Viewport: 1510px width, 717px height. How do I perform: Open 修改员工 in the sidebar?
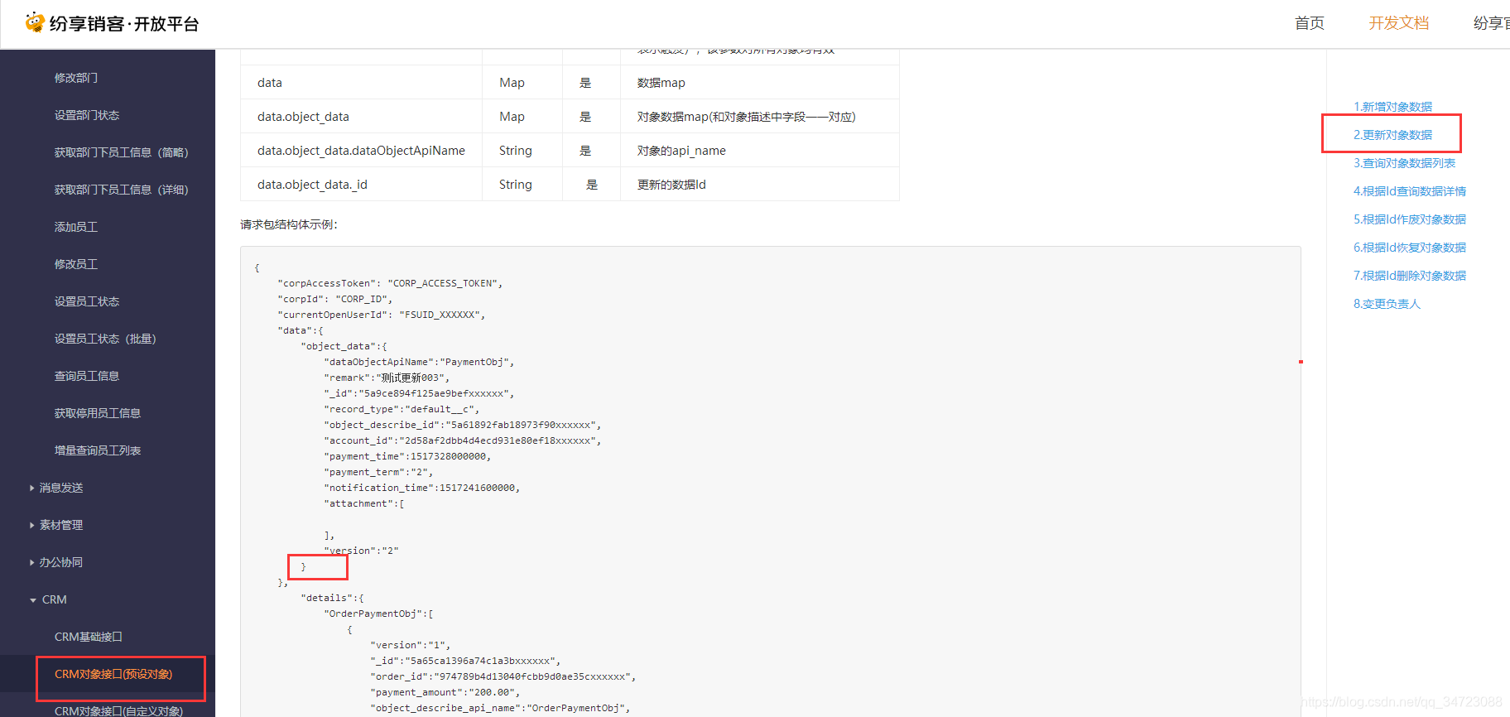pyautogui.click(x=76, y=264)
